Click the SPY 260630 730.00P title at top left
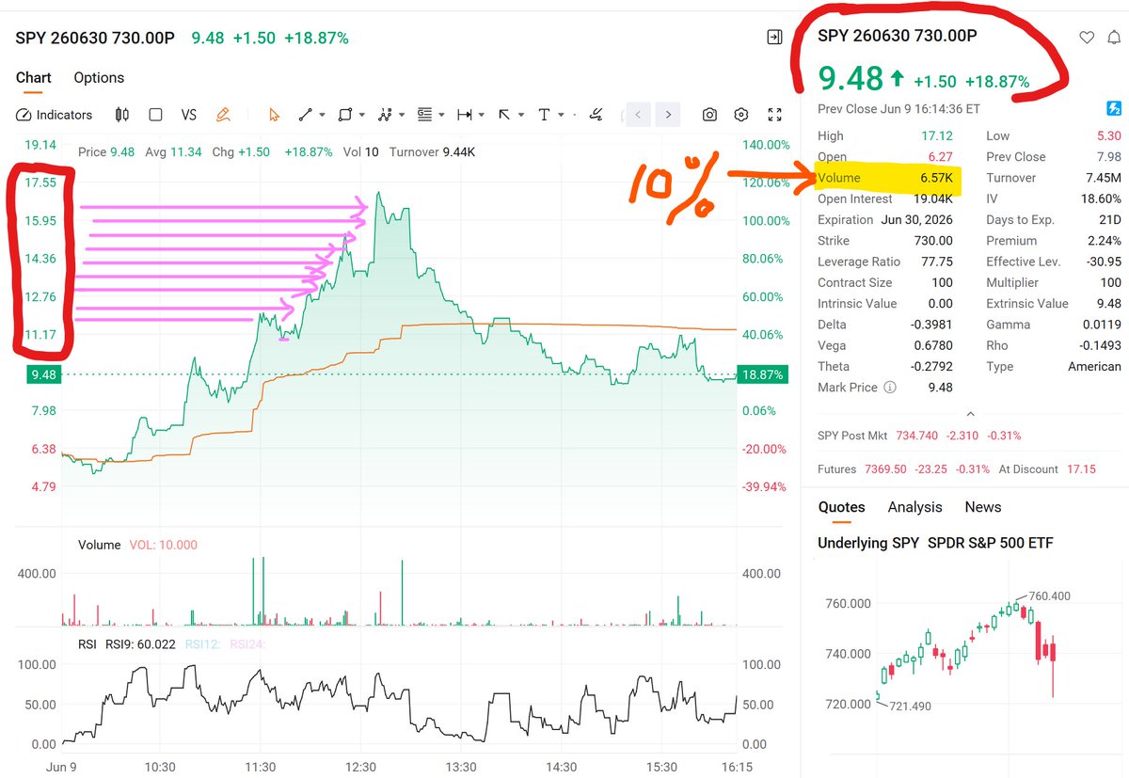The height and width of the screenshot is (778, 1129). pos(95,38)
